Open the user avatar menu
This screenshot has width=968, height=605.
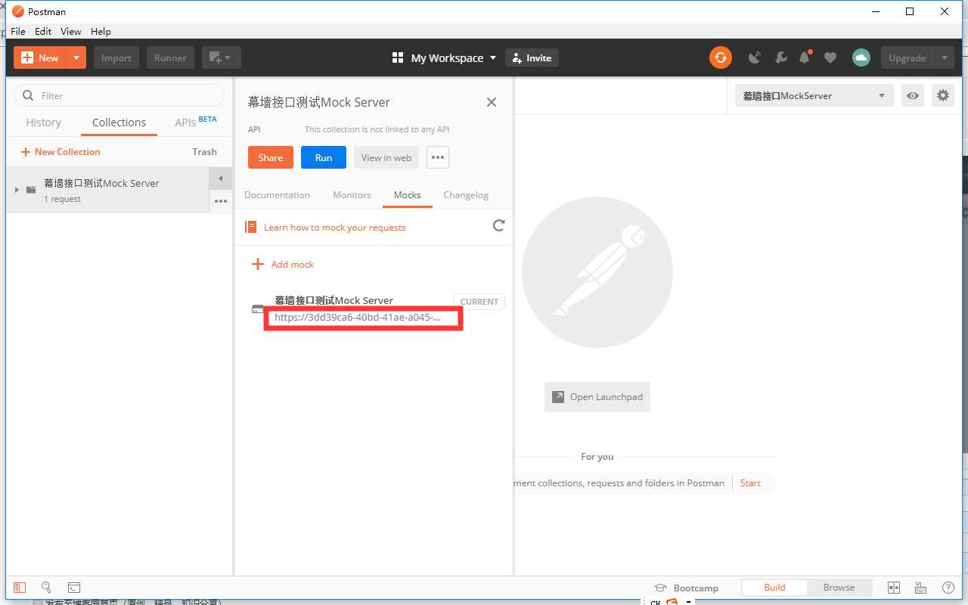pos(861,57)
